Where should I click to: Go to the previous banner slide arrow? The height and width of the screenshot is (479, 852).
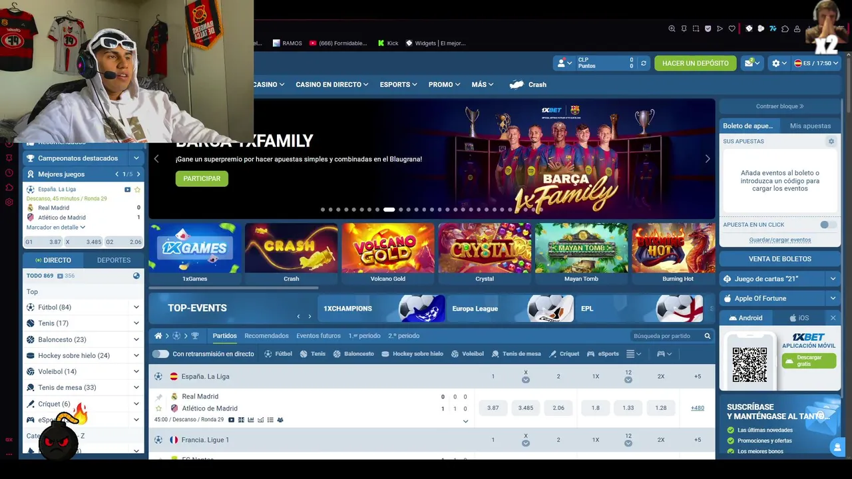pyautogui.click(x=156, y=158)
